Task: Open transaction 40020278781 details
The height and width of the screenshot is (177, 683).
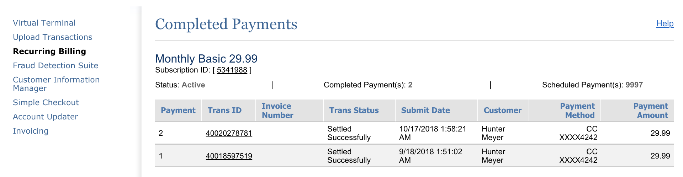Action: [x=229, y=133]
